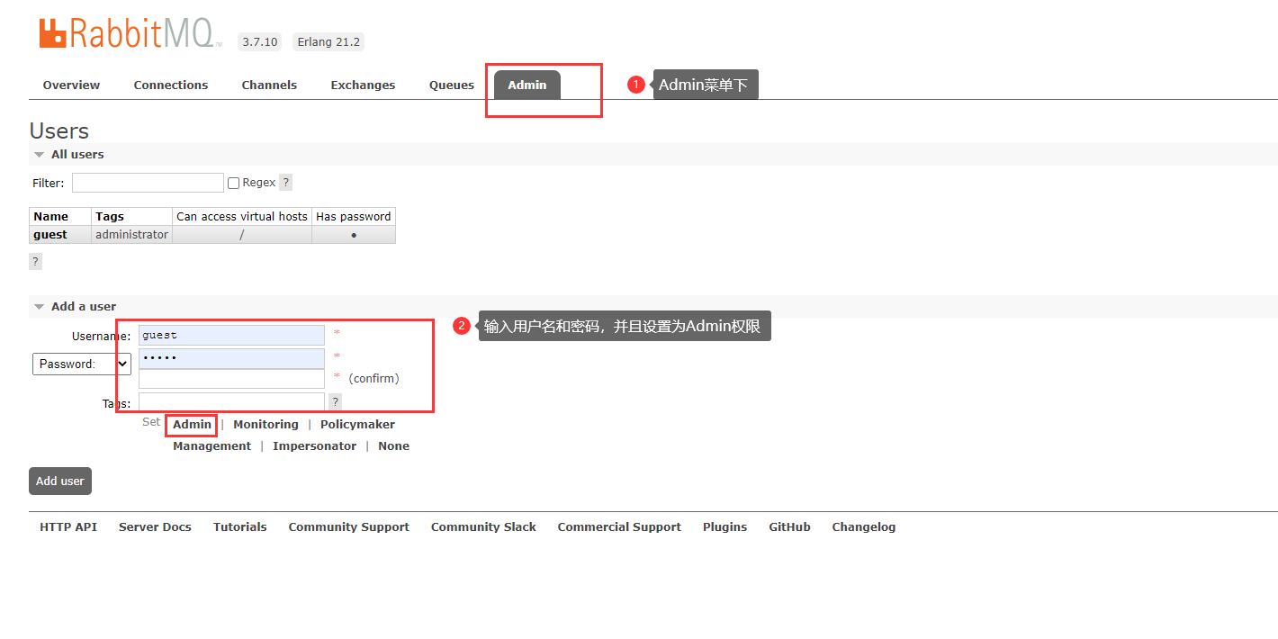This screenshot has height=639, width=1278.
Task: Focus the Password input field
Action: [x=231, y=358]
